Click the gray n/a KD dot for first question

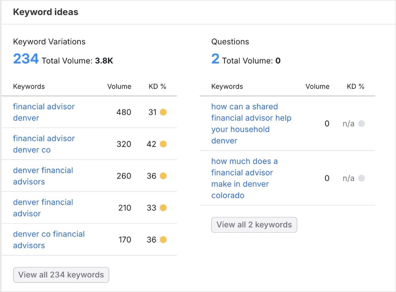(x=362, y=123)
